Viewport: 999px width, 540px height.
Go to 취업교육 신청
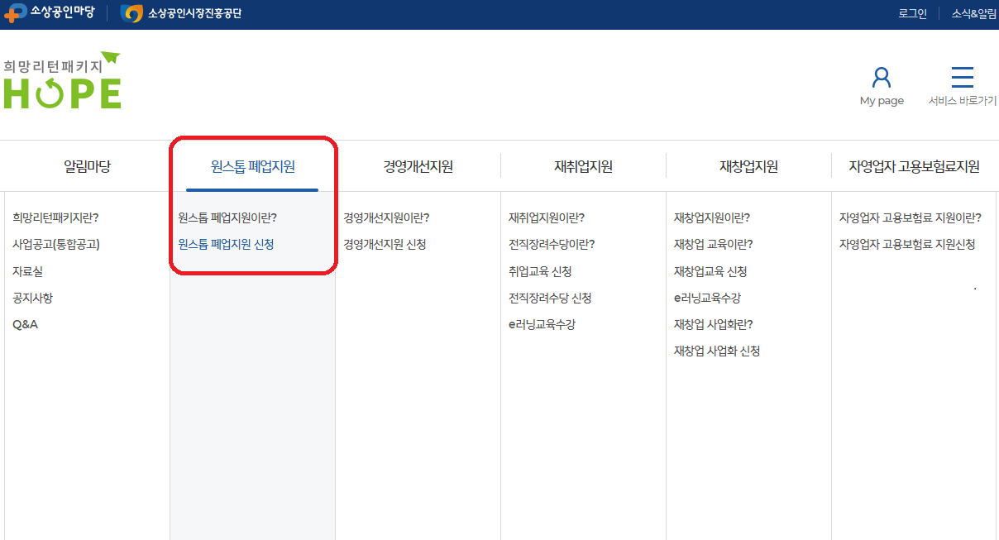pos(540,271)
